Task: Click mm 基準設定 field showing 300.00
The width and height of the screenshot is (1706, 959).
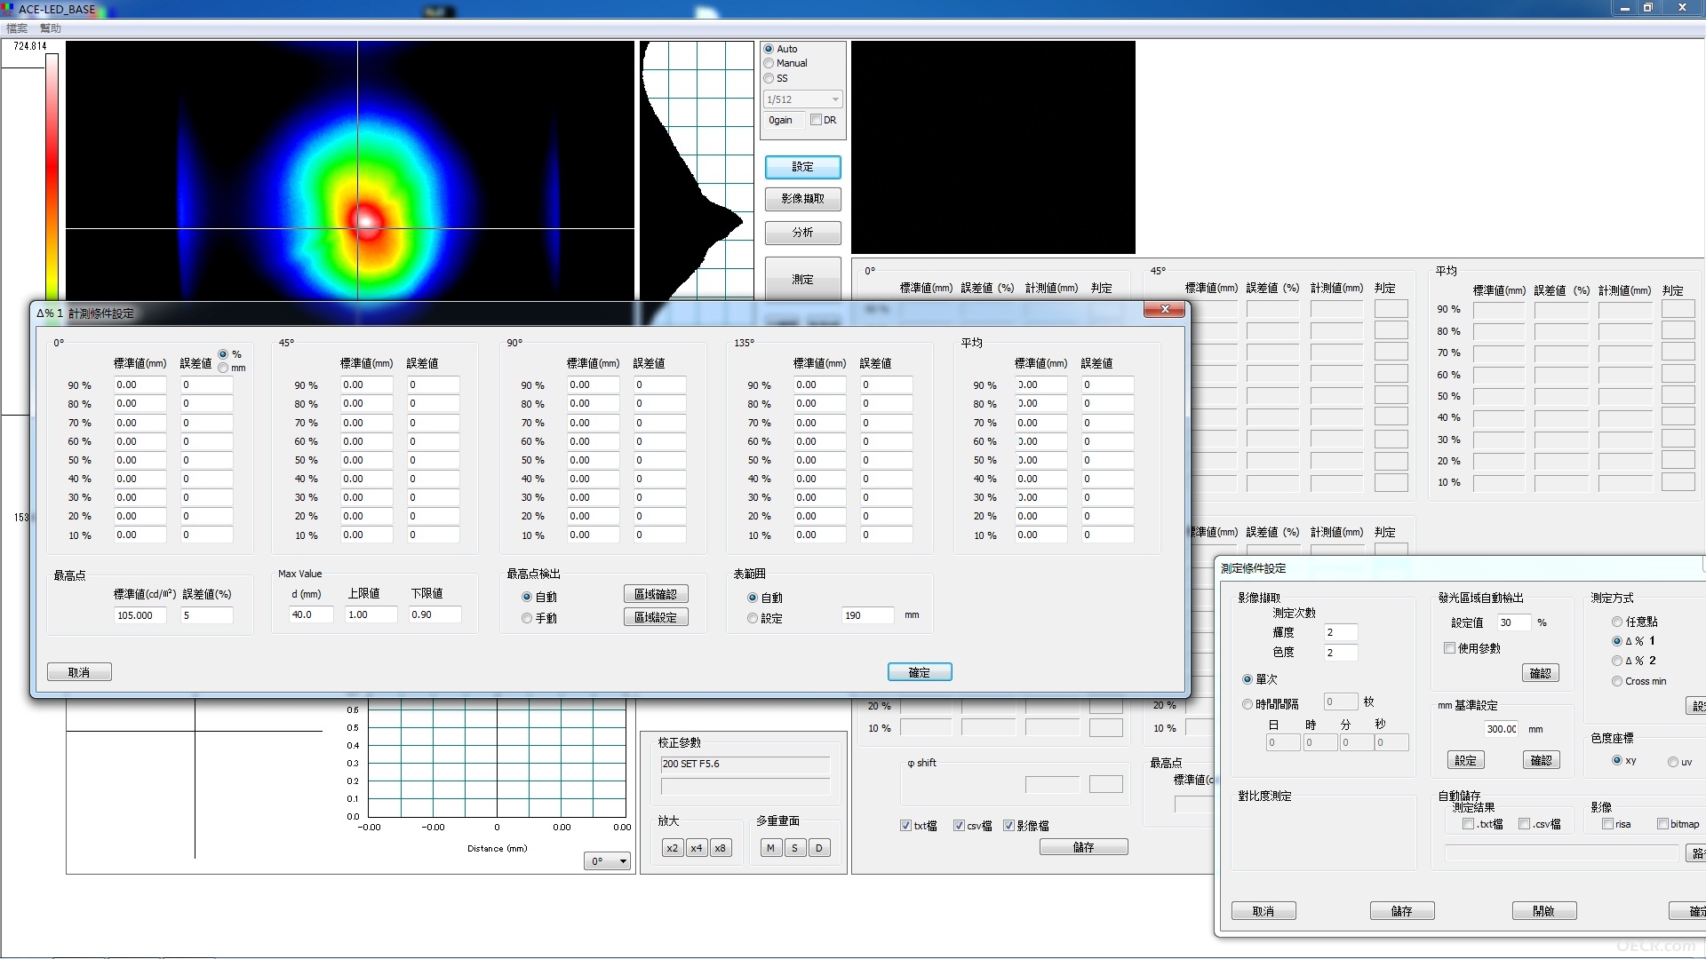Action: [1501, 729]
